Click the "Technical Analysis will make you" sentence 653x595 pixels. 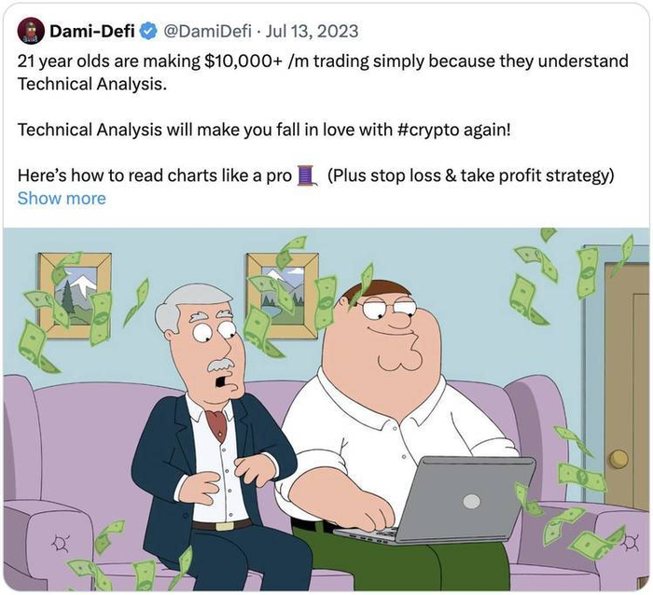tap(130, 130)
